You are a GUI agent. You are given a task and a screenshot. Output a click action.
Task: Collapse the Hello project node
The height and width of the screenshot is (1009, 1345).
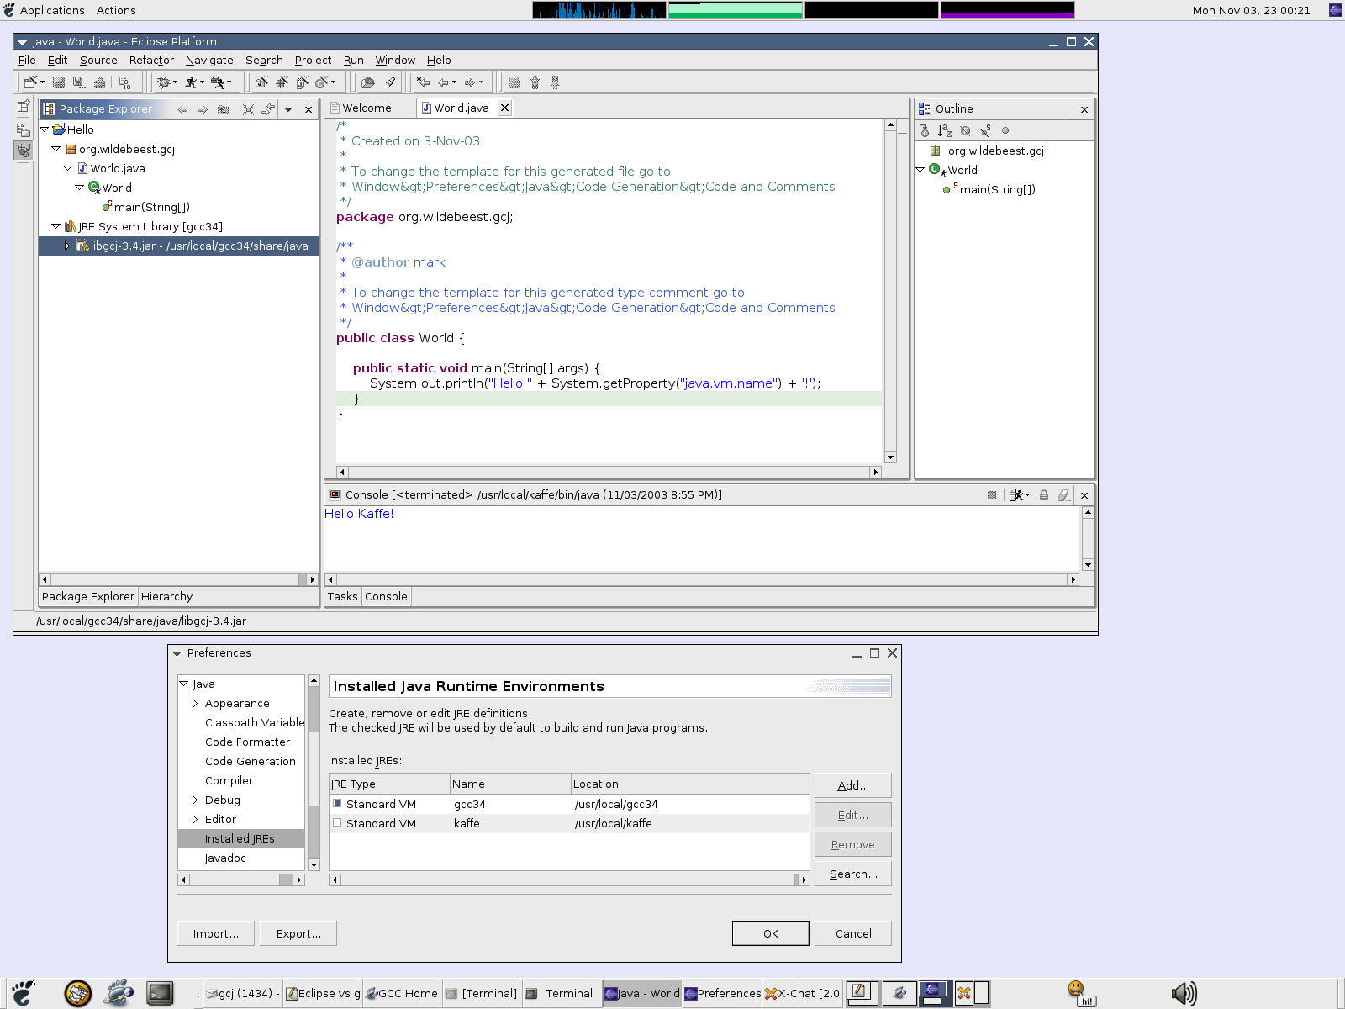coord(45,129)
